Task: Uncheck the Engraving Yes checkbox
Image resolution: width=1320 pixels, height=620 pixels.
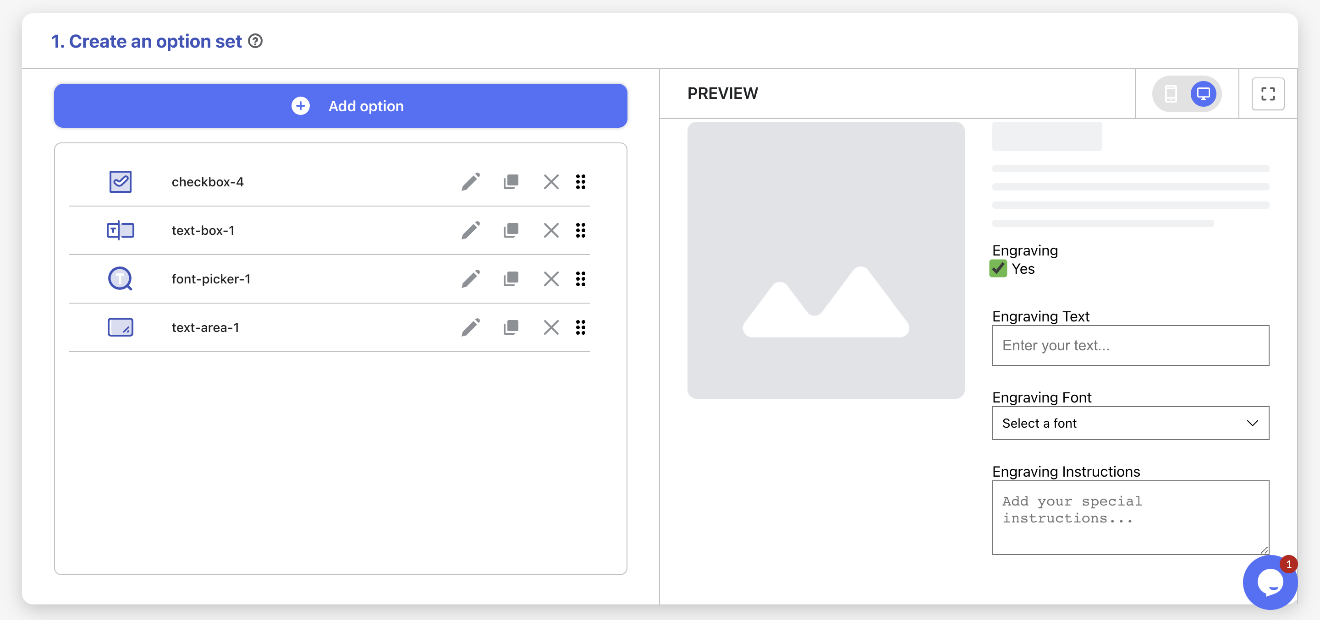Action: (x=998, y=269)
